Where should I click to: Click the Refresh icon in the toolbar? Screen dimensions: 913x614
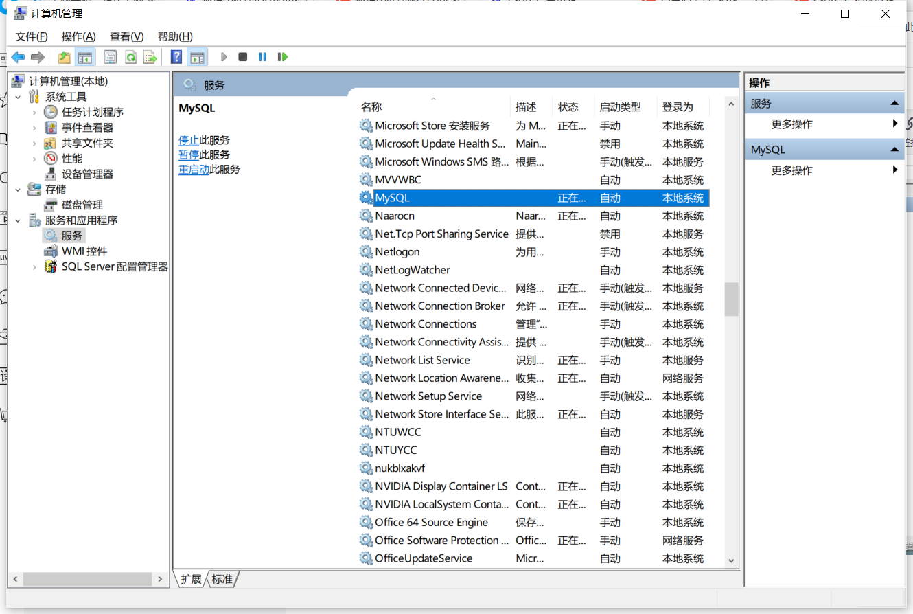click(x=130, y=56)
